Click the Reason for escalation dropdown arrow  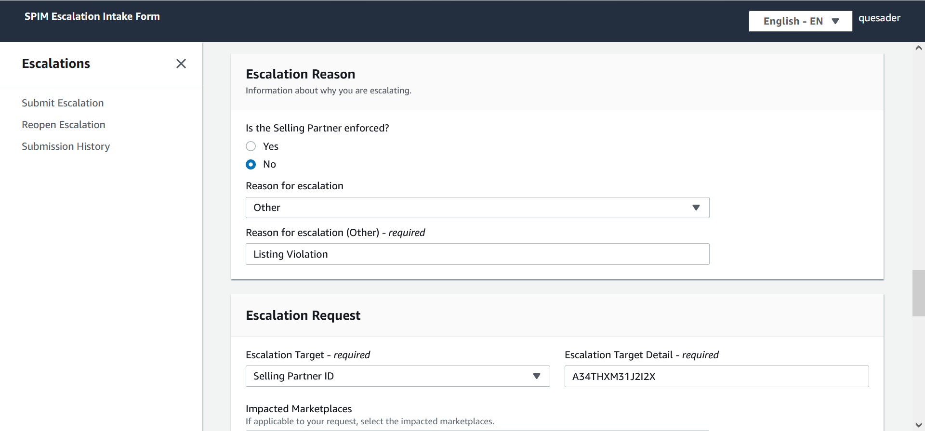pos(696,208)
